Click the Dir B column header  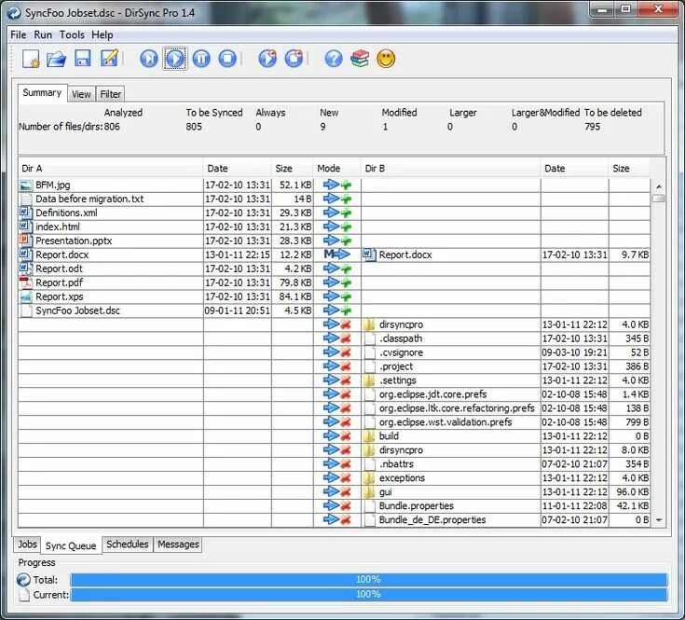[x=450, y=169]
